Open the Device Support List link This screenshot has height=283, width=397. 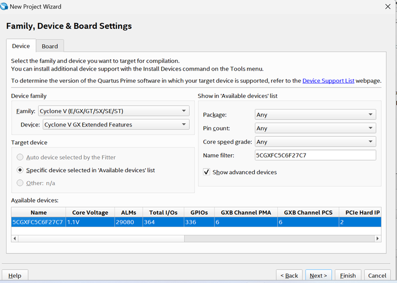coord(328,81)
